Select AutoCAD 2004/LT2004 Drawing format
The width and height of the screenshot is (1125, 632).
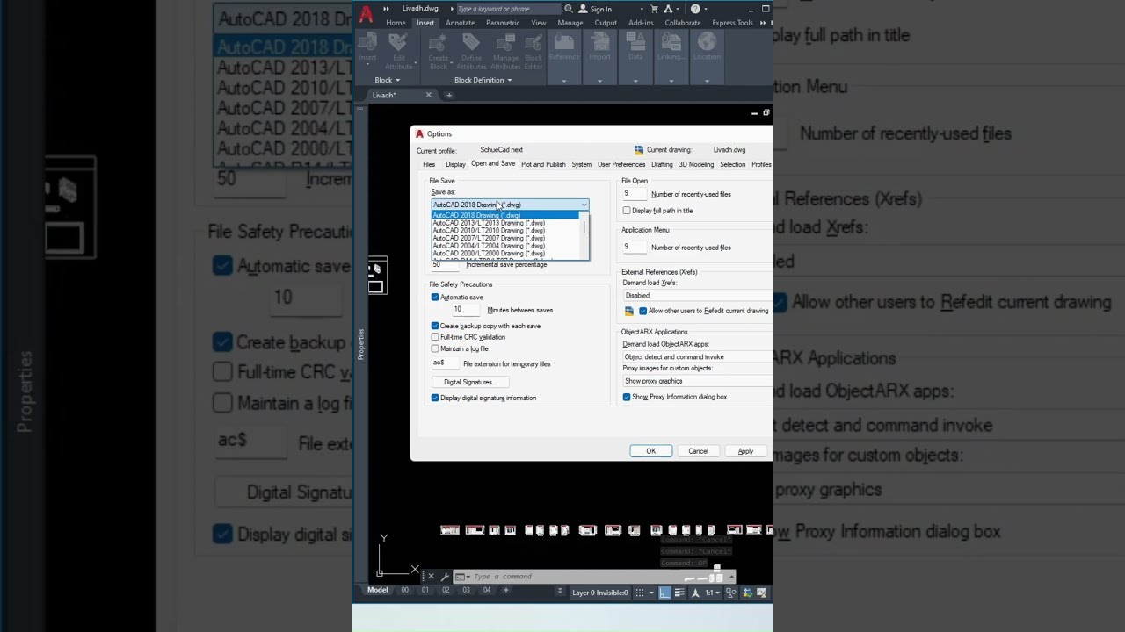505,246
